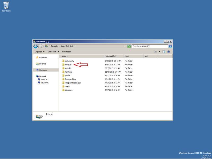Click the inetpub date 5/27/2015 9:13 AM
Viewport: 212px width, 159px height.
[113, 65]
